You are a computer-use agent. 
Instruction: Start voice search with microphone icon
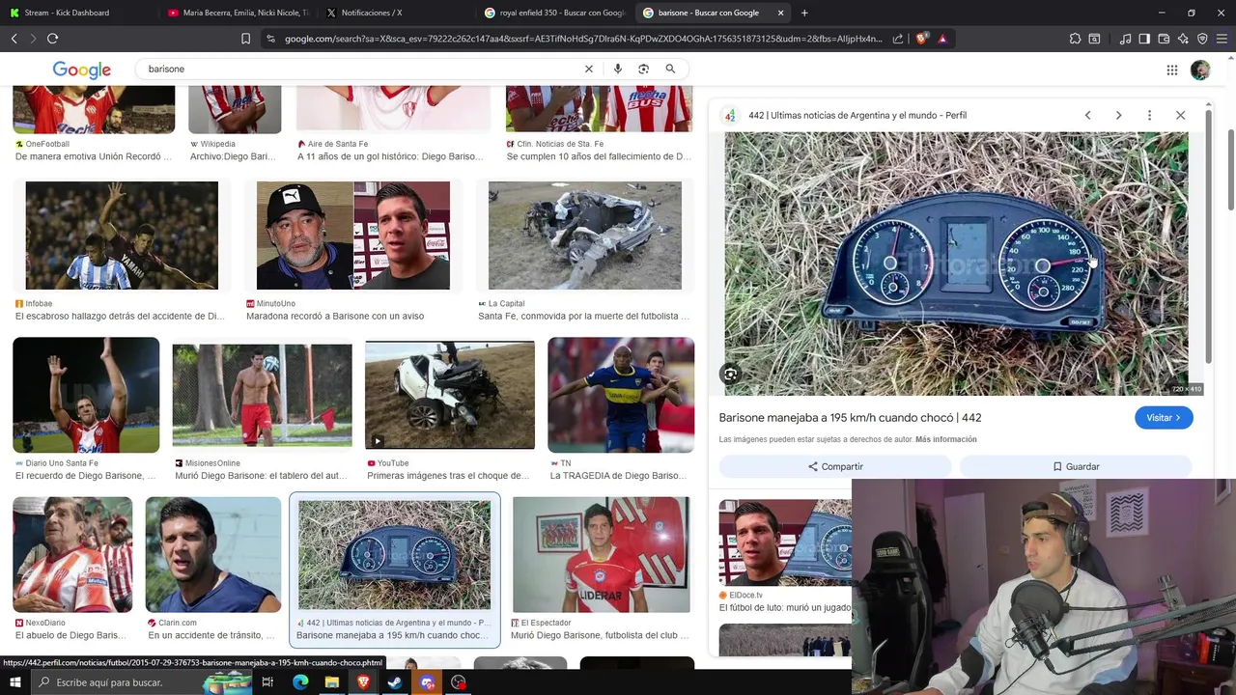[x=617, y=69]
